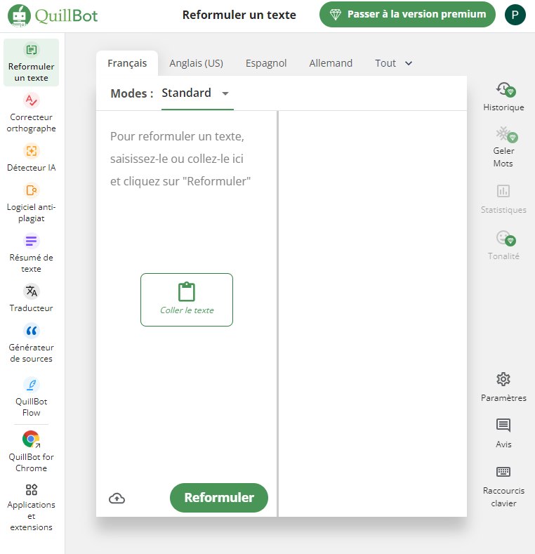Click the QuillBot robot logo
535x554 pixels.
[x=19, y=15]
